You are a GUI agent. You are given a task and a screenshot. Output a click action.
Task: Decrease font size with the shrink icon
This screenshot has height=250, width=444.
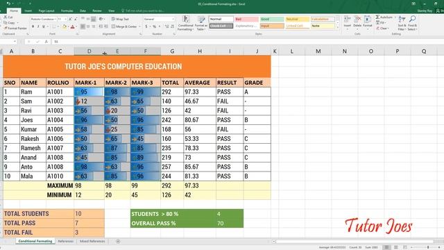point(76,19)
